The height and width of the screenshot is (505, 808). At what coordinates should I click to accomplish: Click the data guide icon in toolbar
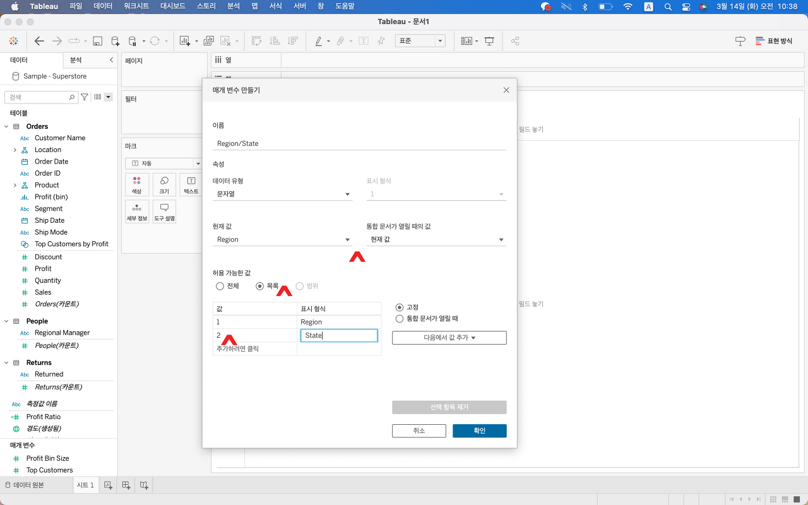click(740, 41)
